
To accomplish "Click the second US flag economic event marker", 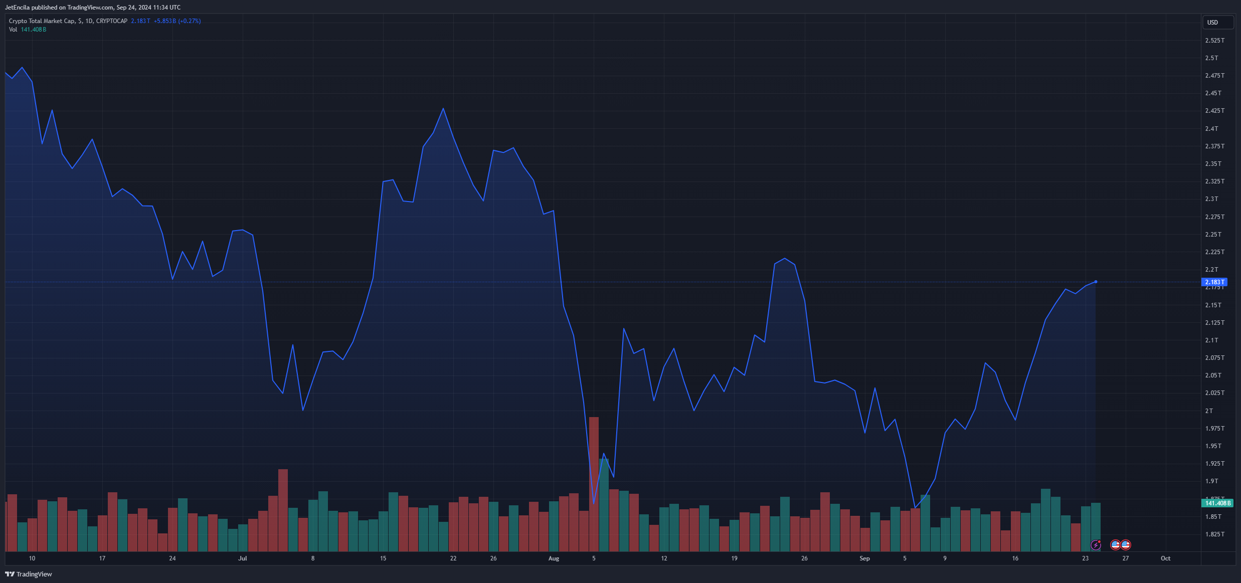I will click(x=1126, y=545).
